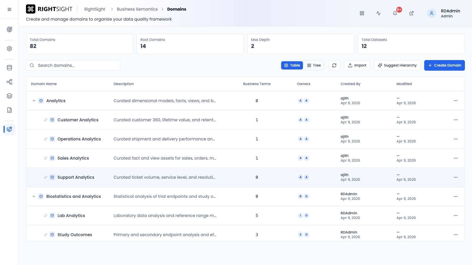Open row actions menu for Sales Analytics
The height and width of the screenshot is (265, 472).
point(456,158)
